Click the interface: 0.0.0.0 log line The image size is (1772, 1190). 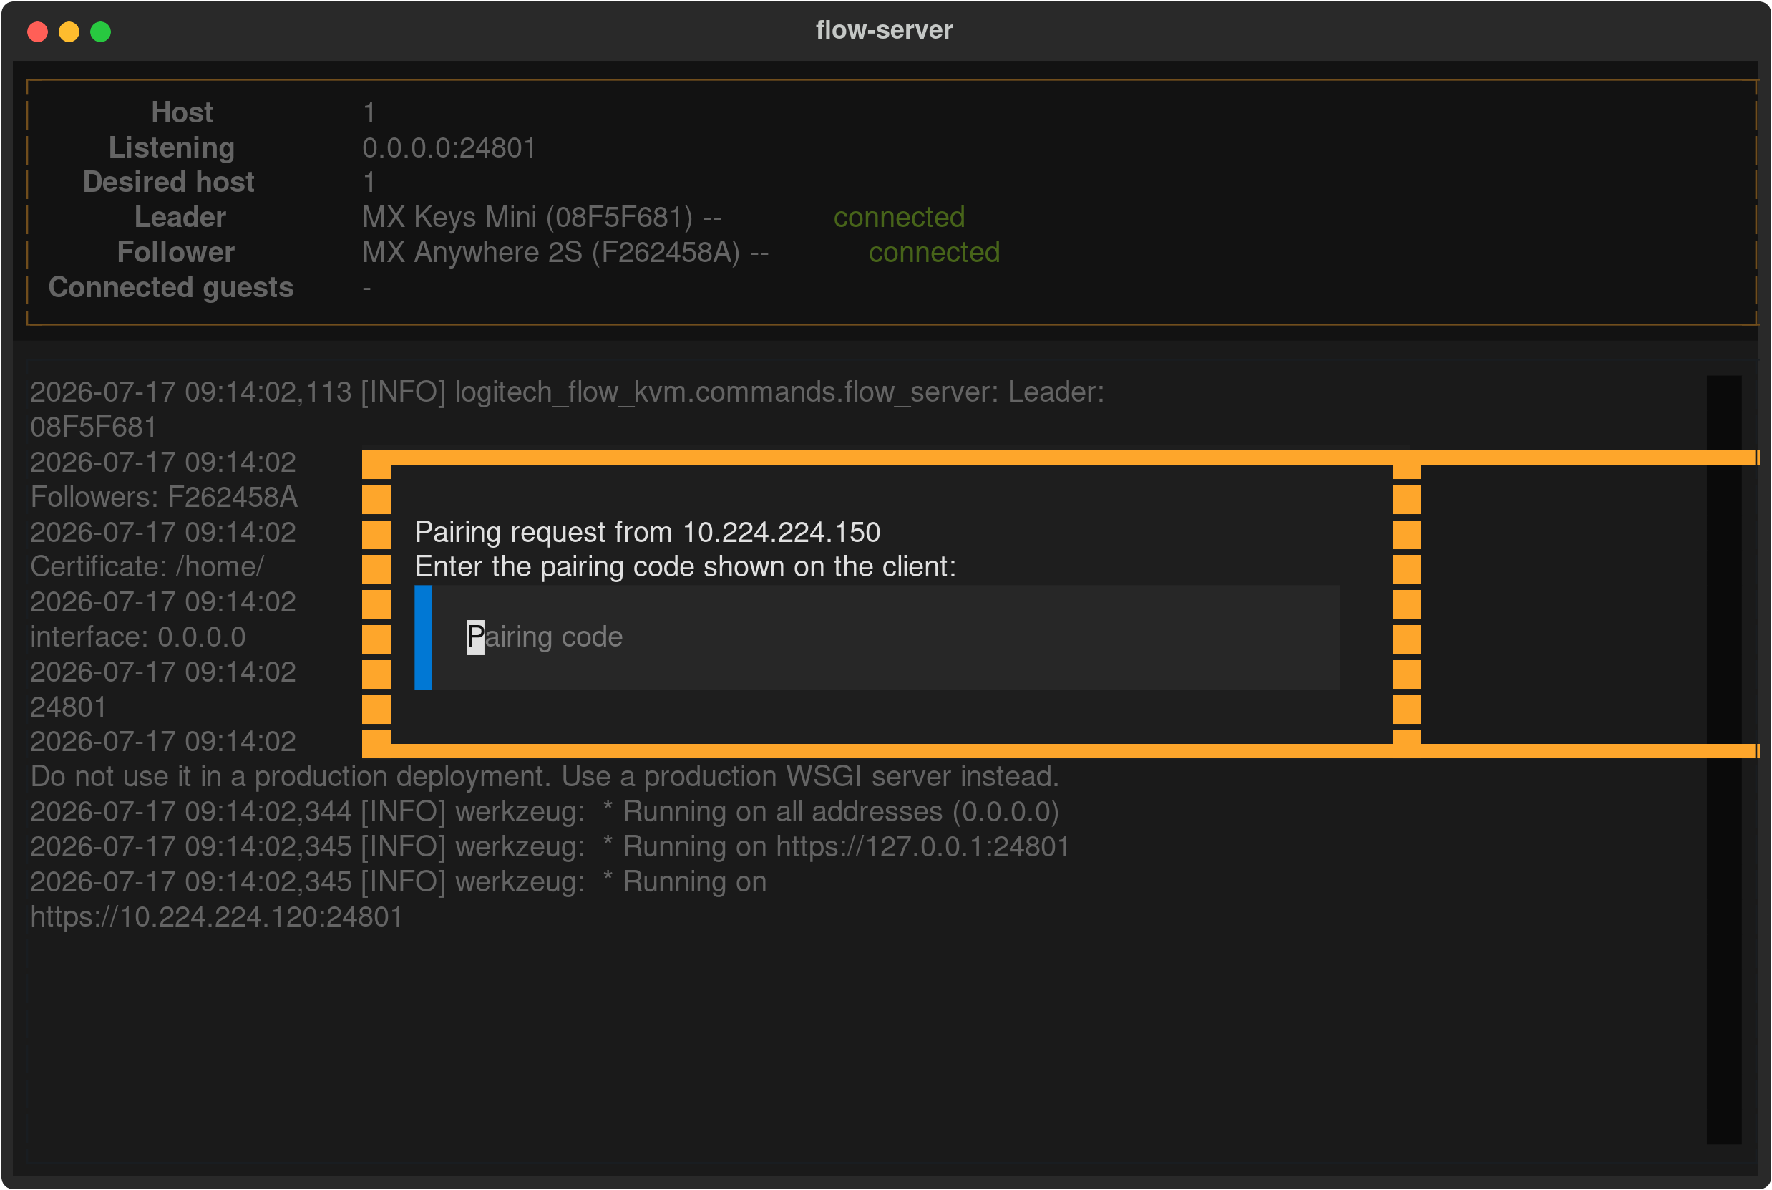click(138, 637)
